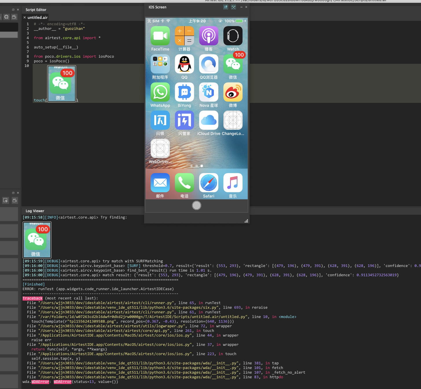Open the Mail (邮件) app
Screen dimensions: 421x389
(x=160, y=183)
